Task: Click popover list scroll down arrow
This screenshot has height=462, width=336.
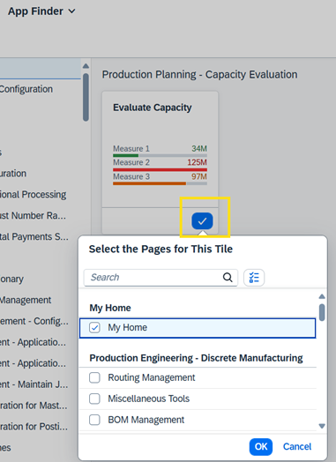Action: click(x=322, y=426)
